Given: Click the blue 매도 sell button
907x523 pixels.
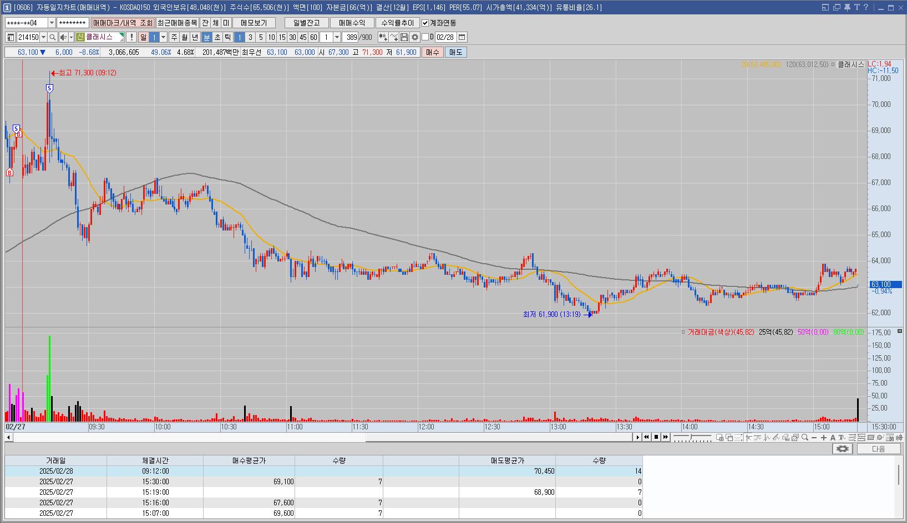Looking at the screenshot, I should tap(455, 52).
